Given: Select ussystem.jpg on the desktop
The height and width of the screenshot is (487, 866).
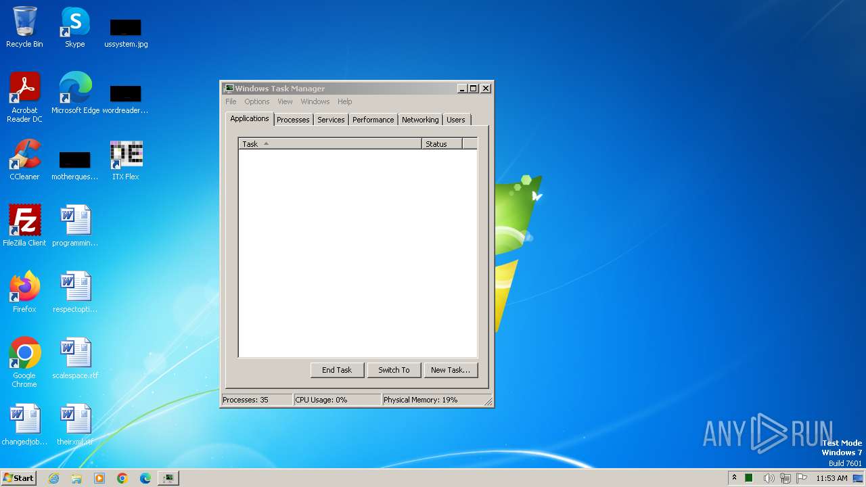Looking at the screenshot, I should (126, 32).
